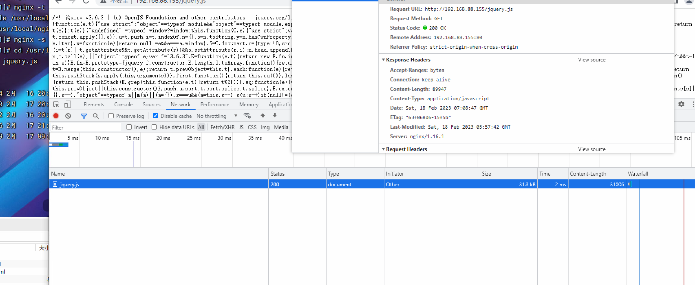Click View source beside Response Headers

(x=591, y=60)
